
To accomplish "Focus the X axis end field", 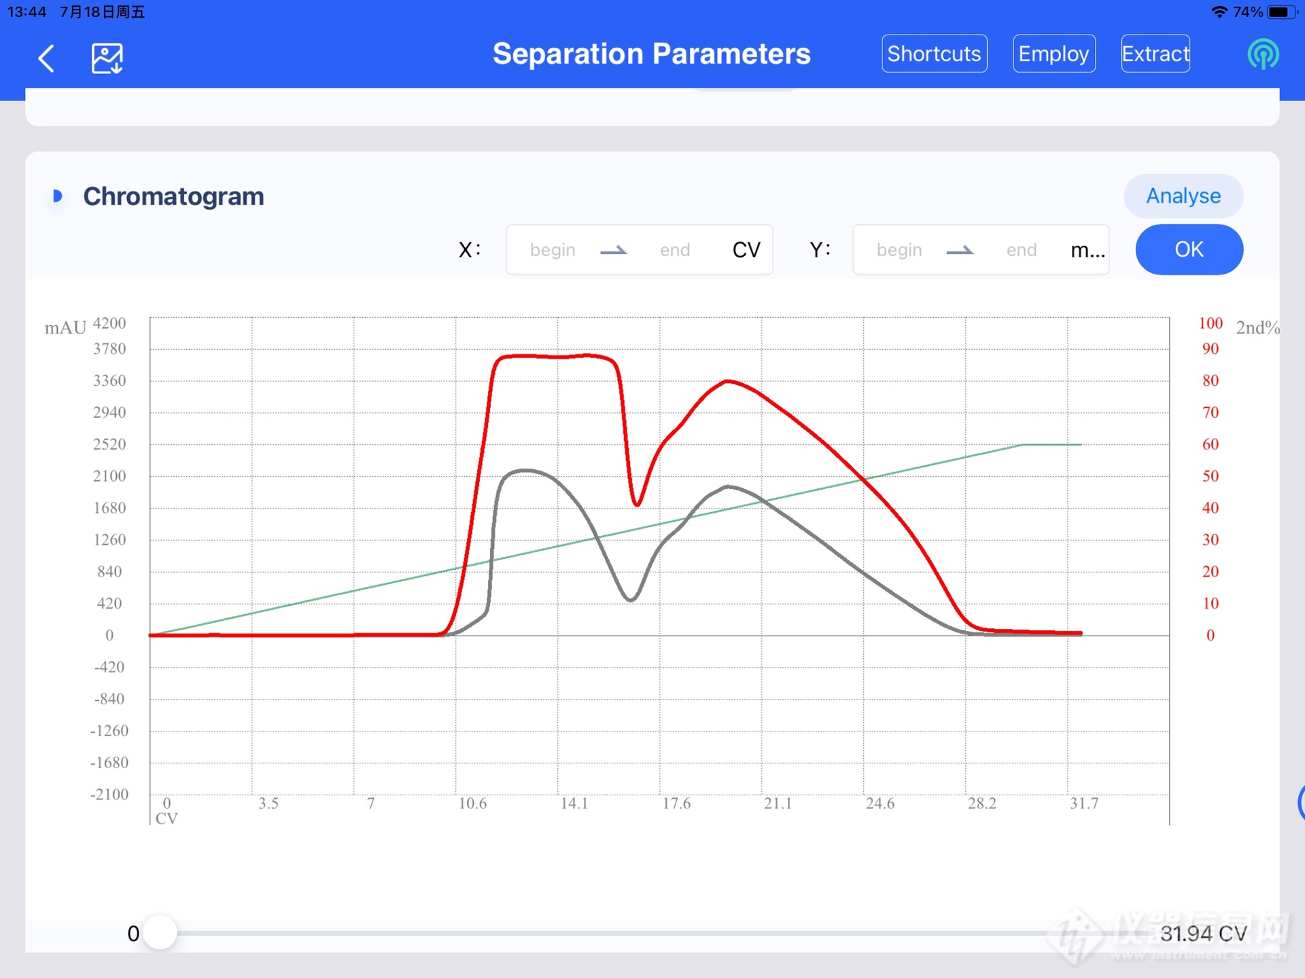I will coord(675,250).
